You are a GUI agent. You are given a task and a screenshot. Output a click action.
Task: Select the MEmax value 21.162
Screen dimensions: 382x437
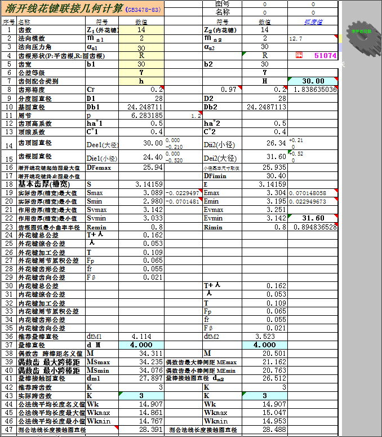coord(264,362)
